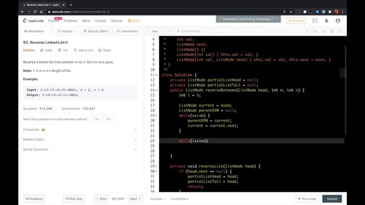Open the Java language dropdown
Viewport: 365px width, 205px height.
(160, 31)
